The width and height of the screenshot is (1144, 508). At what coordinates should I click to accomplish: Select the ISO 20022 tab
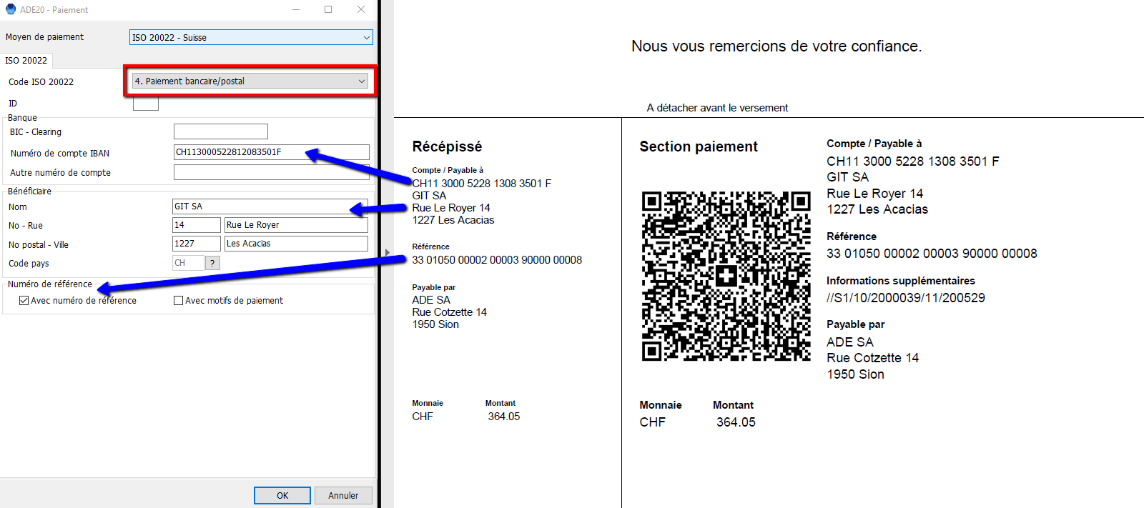coord(26,61)
